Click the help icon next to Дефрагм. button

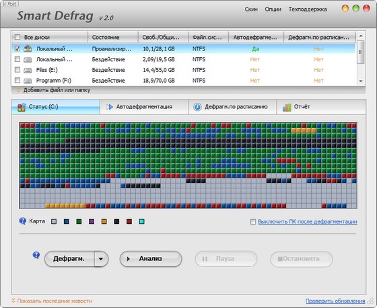coord(36,255)
